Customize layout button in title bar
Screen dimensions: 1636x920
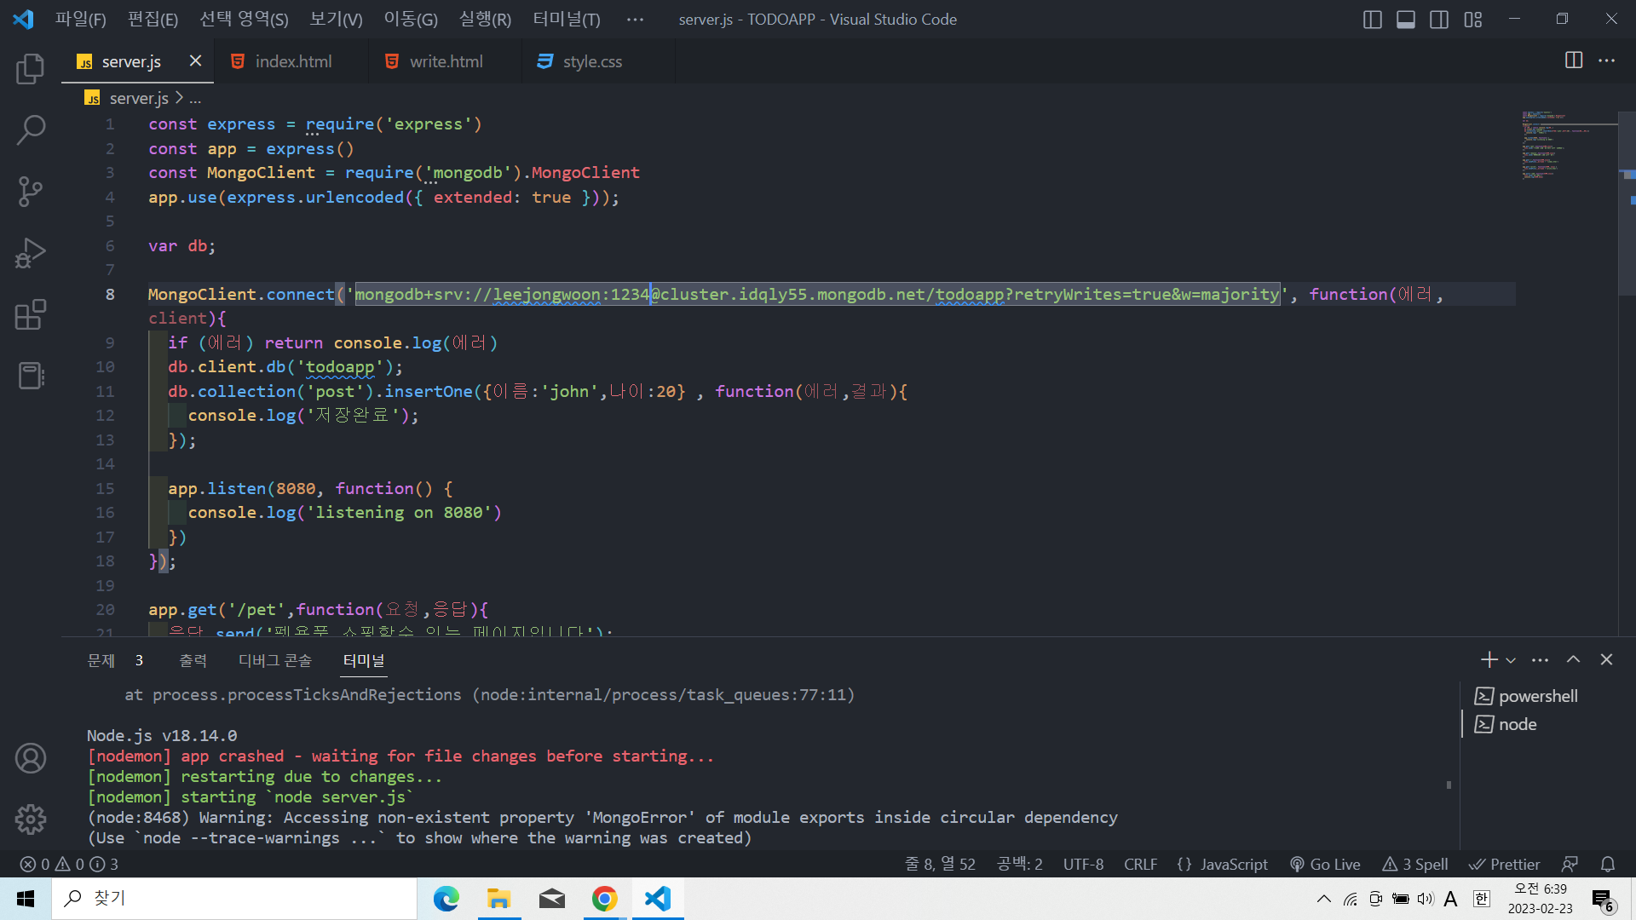1473,20
